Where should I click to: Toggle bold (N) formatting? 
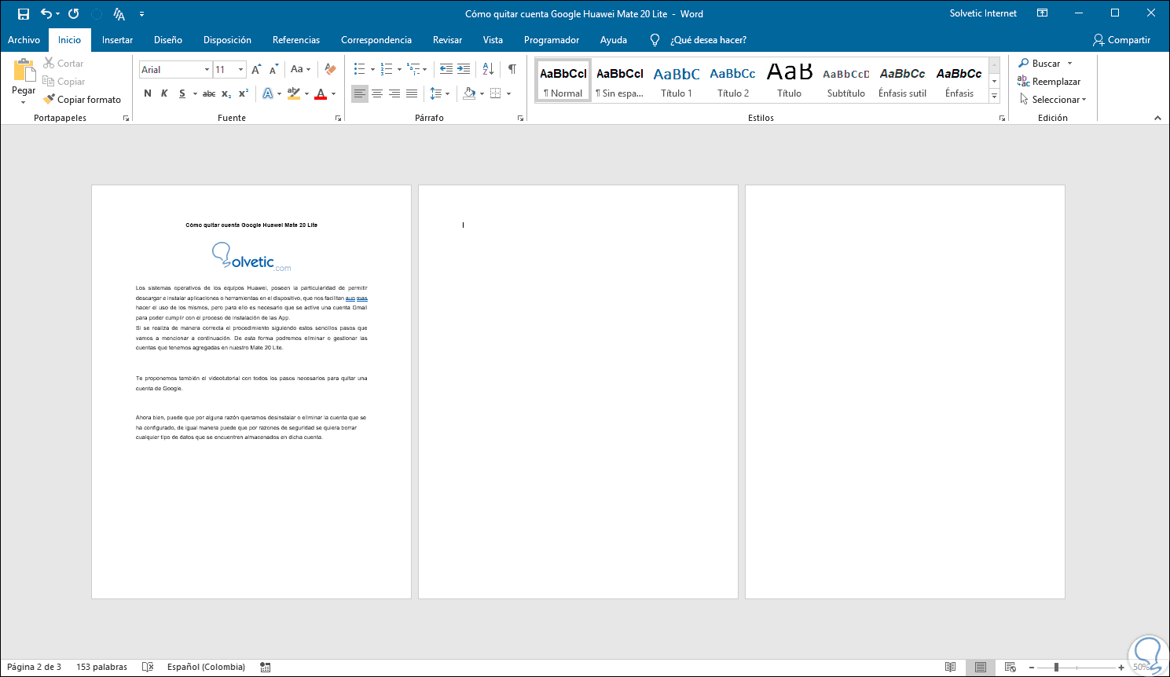(x=148, y=93)
